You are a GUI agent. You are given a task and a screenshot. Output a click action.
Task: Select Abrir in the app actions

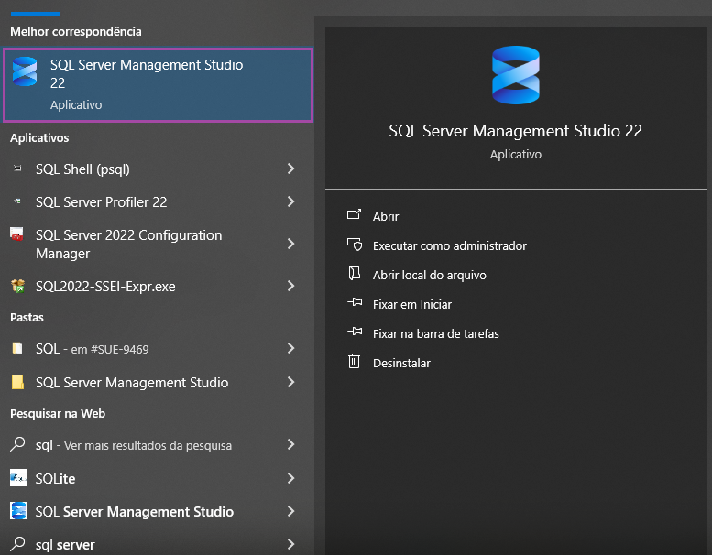386,216
